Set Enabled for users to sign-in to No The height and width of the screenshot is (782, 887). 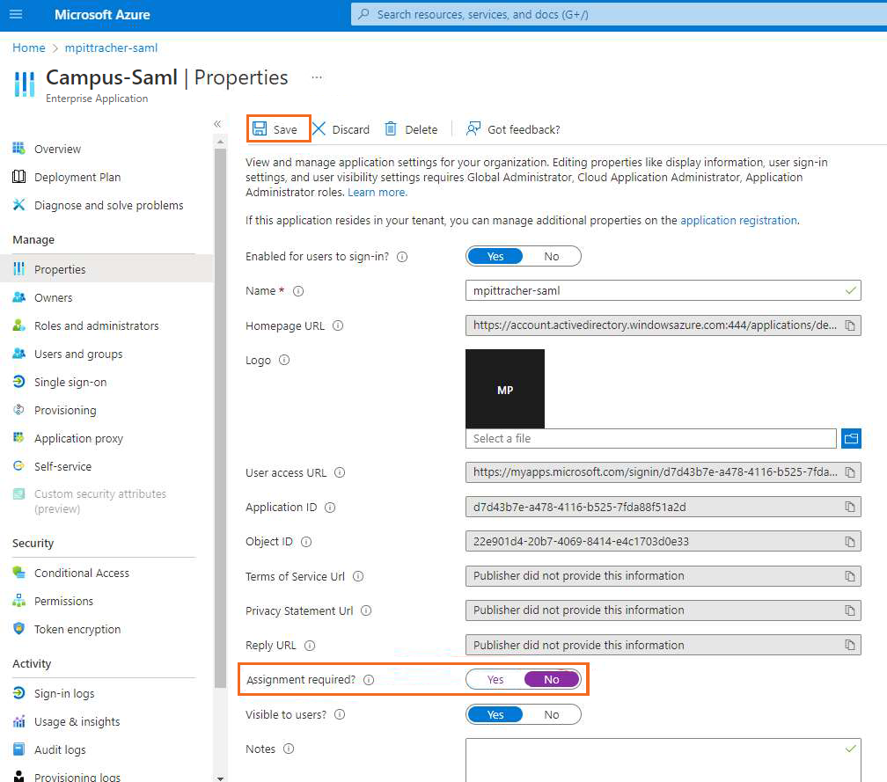tap(552, 256)
